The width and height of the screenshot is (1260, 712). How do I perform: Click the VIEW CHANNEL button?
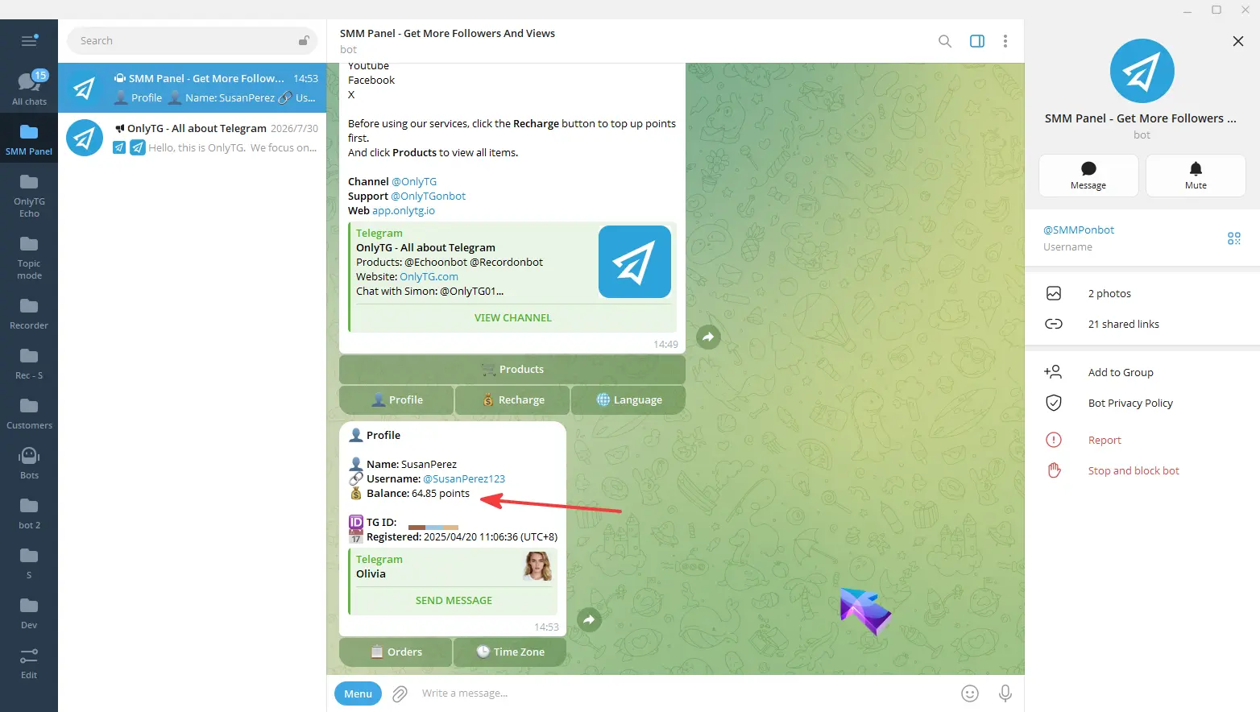513,317
